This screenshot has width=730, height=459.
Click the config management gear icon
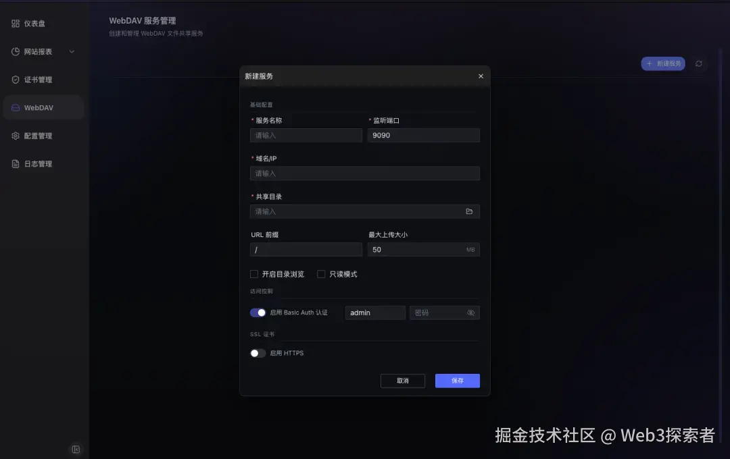[16, 136]
